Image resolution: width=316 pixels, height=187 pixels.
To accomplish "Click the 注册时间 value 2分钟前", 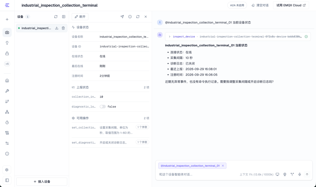I will coord(105,76).
